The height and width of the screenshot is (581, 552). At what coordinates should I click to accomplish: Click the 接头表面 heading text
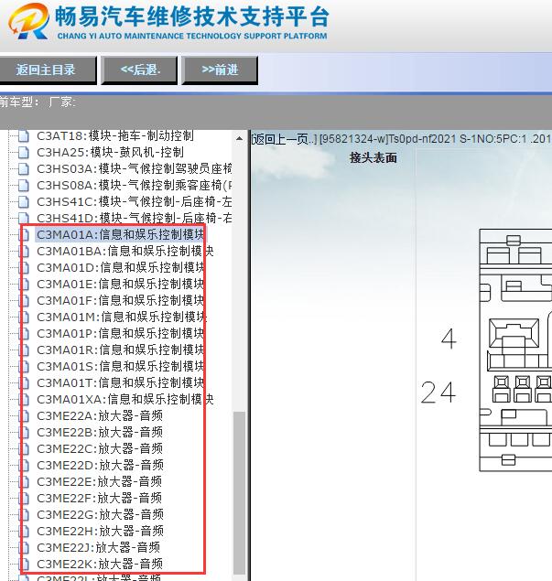click(x=373, y=158)
